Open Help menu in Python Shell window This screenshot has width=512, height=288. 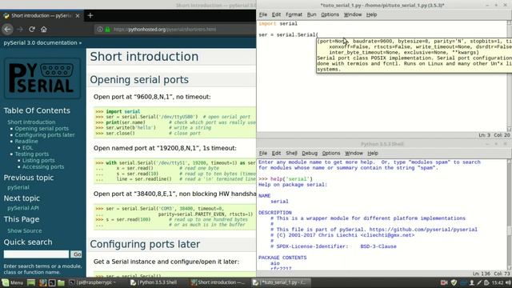point(373,153)
